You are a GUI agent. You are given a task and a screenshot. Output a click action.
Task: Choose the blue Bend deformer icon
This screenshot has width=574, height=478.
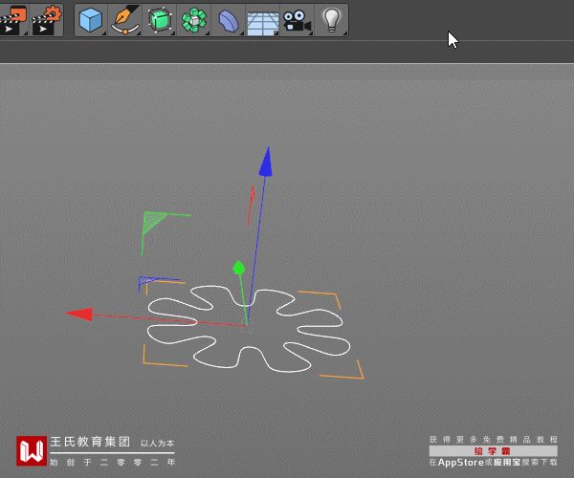point(228,20)
